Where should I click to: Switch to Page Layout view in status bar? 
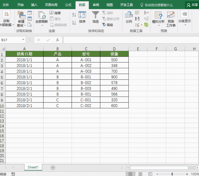(x=140, y=174)
